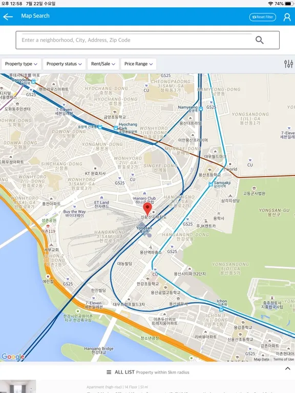Tap Ichon subway station icon
Viewport: 295px width, 393px height.
click(221, 309)
